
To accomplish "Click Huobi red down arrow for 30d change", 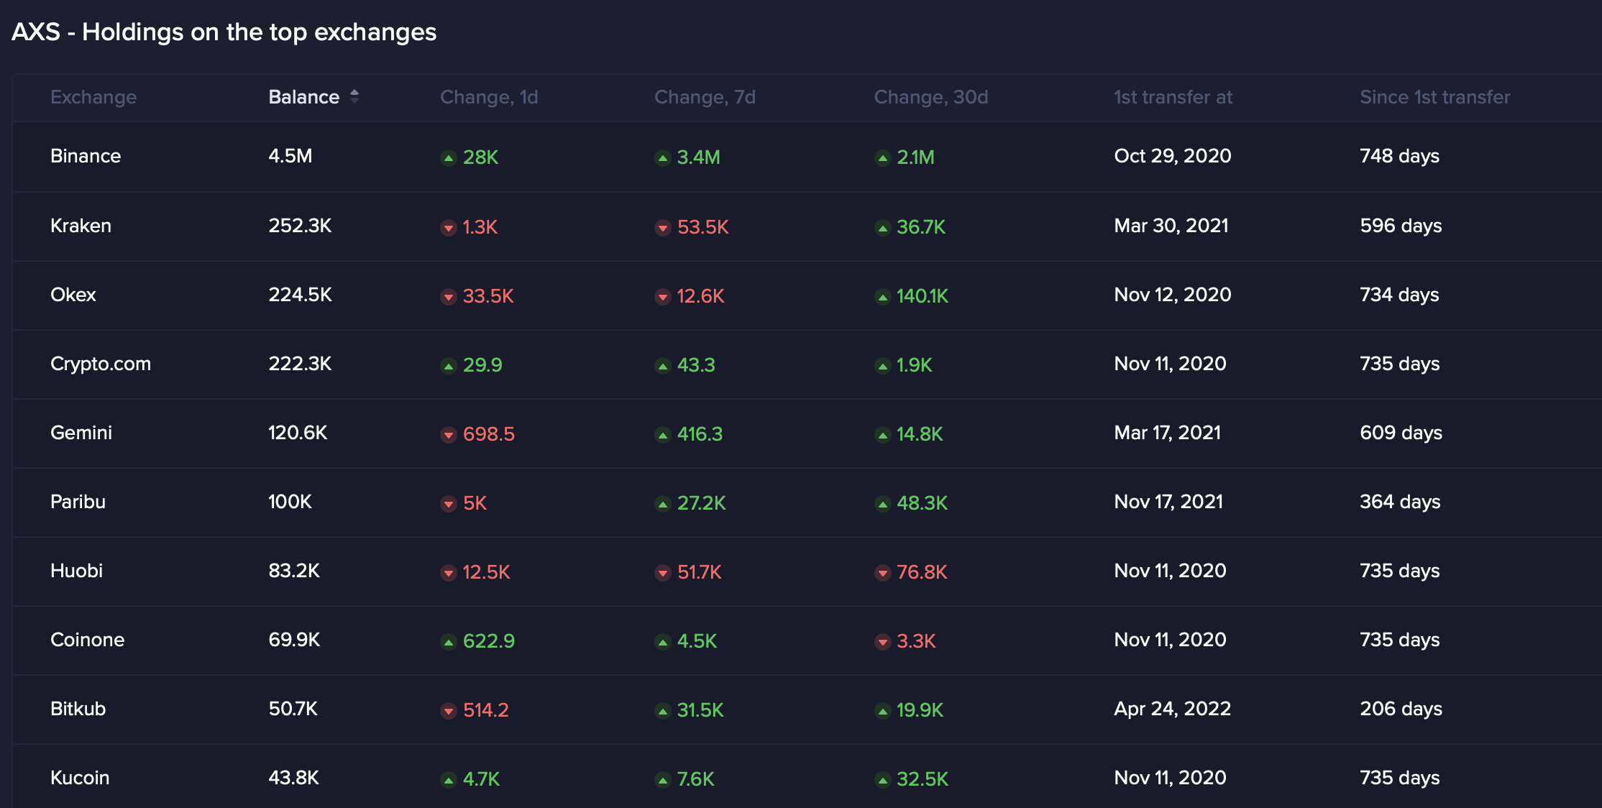I will click(x=882, y=573).
